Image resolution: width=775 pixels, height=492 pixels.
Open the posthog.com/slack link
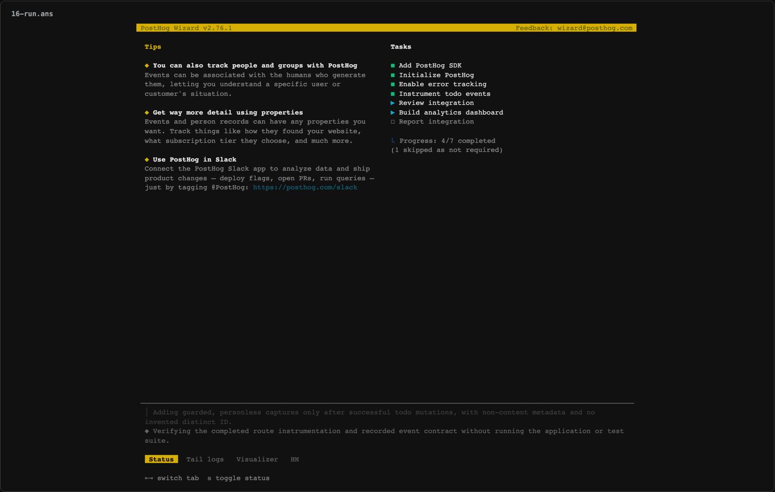tap(305, 188)
